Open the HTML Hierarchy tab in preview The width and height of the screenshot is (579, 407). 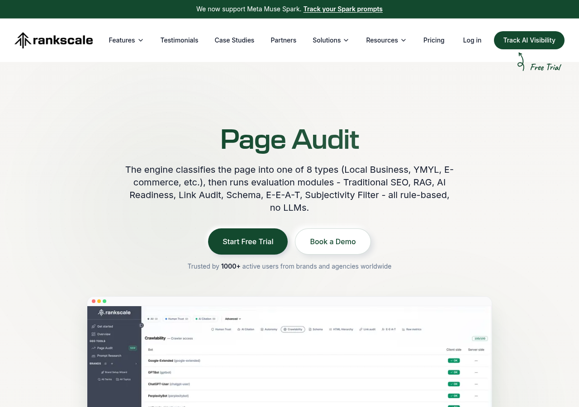tap(342, 329)
